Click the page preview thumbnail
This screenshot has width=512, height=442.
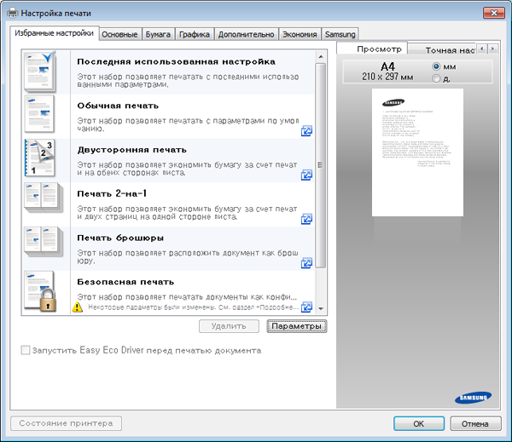pyautogui.click(x=417, y=152)
